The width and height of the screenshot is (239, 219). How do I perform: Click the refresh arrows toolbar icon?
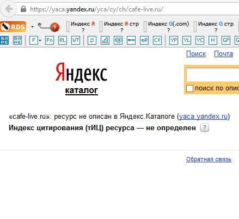click(92, 40)
